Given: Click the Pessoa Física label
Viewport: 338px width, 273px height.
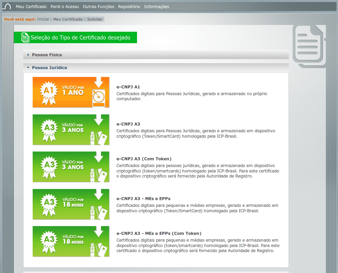Looking at the screenshot, I should (x=47, y=55).
